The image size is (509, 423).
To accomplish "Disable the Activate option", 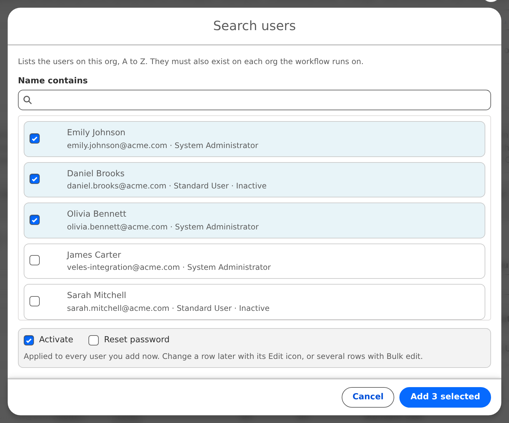I will click(x=29, y=340).
